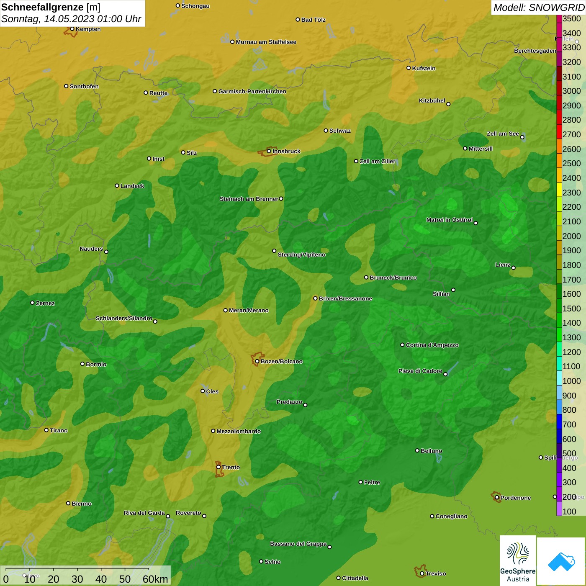
Task: Click the Cles location dot
Action: point(203,391)
